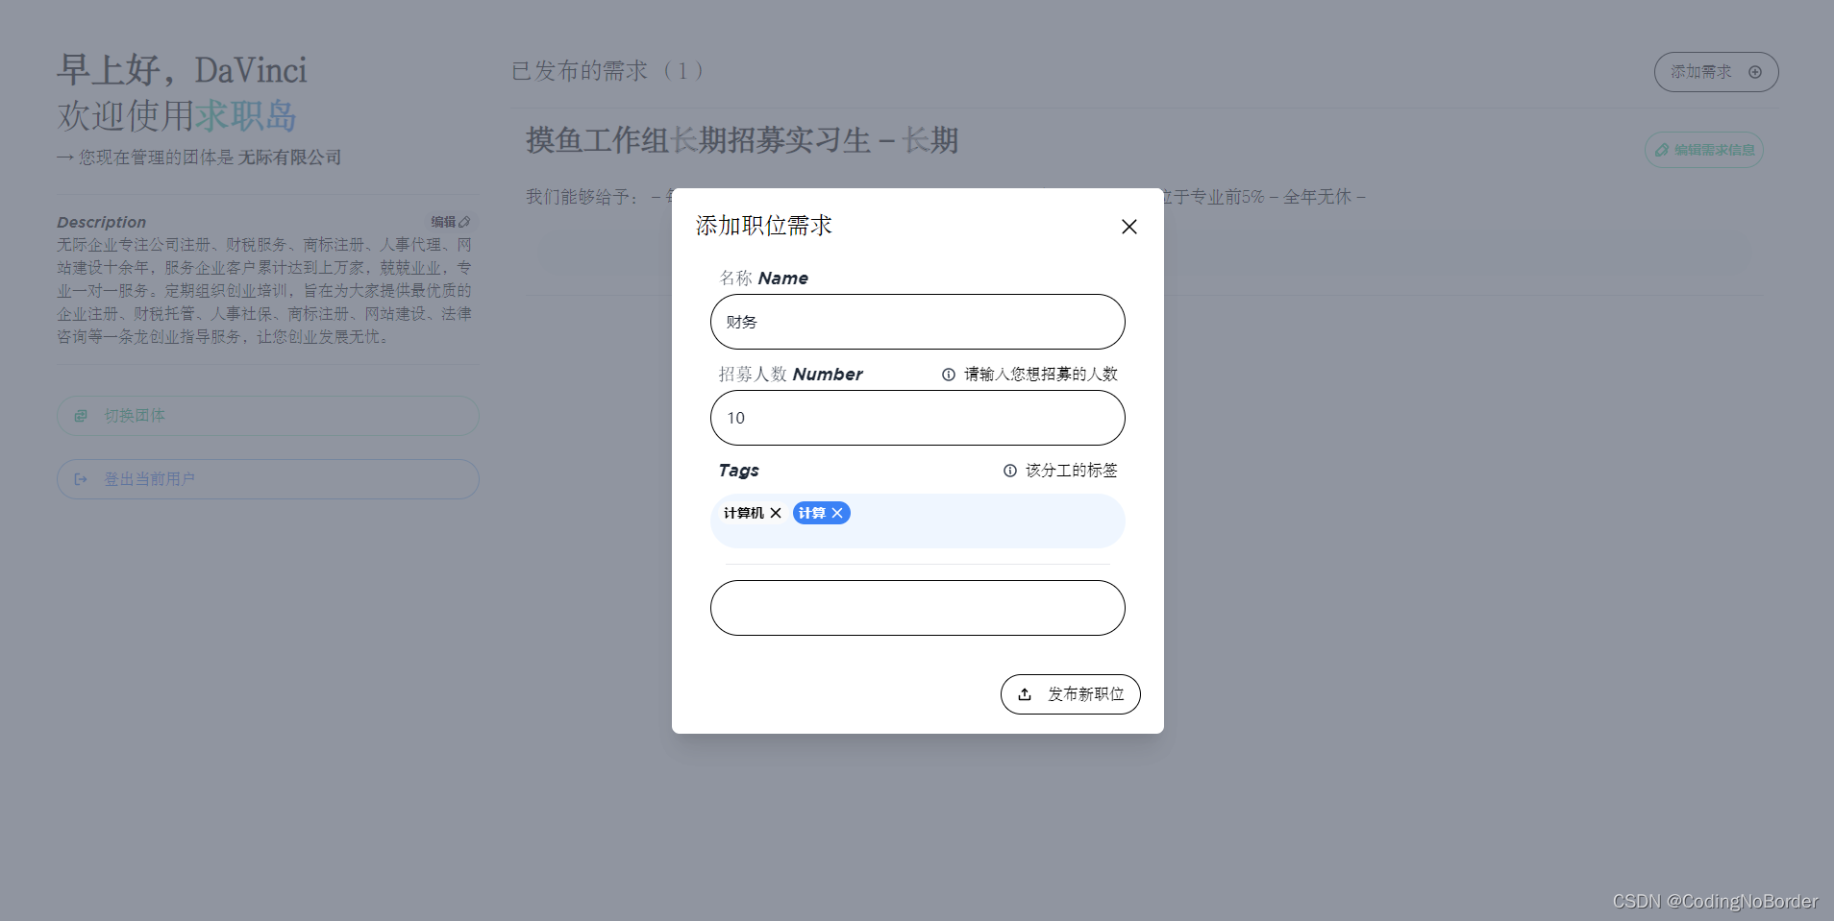Click the plus icon in 添加需求

pyautogui.click(x=1755, y=72)
